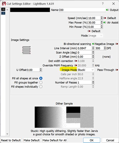The width and height of the screenshot is (119, 143).
Task: Click the Name field containing C00
Action: click(82, 10)
